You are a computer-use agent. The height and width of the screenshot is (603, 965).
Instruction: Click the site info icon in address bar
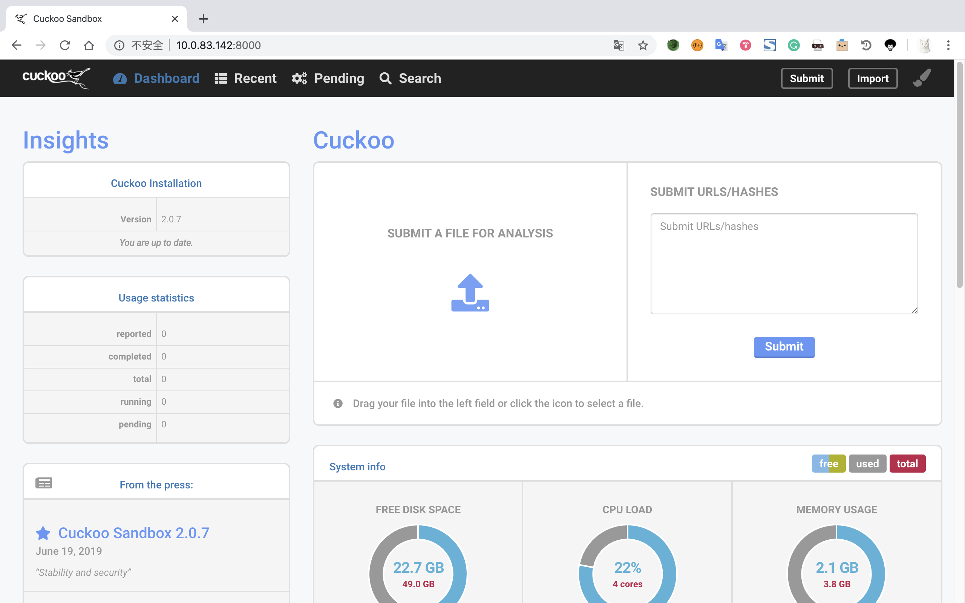(x=119, y=45)
